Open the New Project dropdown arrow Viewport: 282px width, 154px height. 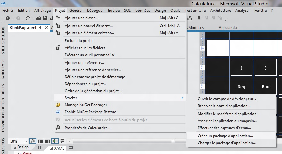(33, 18)
